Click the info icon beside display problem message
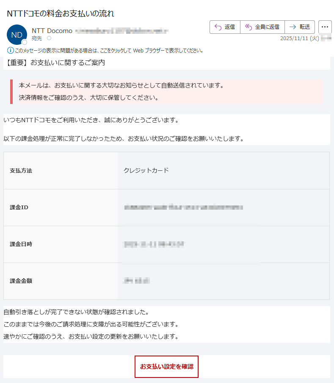The image size is (334, 383). (10, 51)
